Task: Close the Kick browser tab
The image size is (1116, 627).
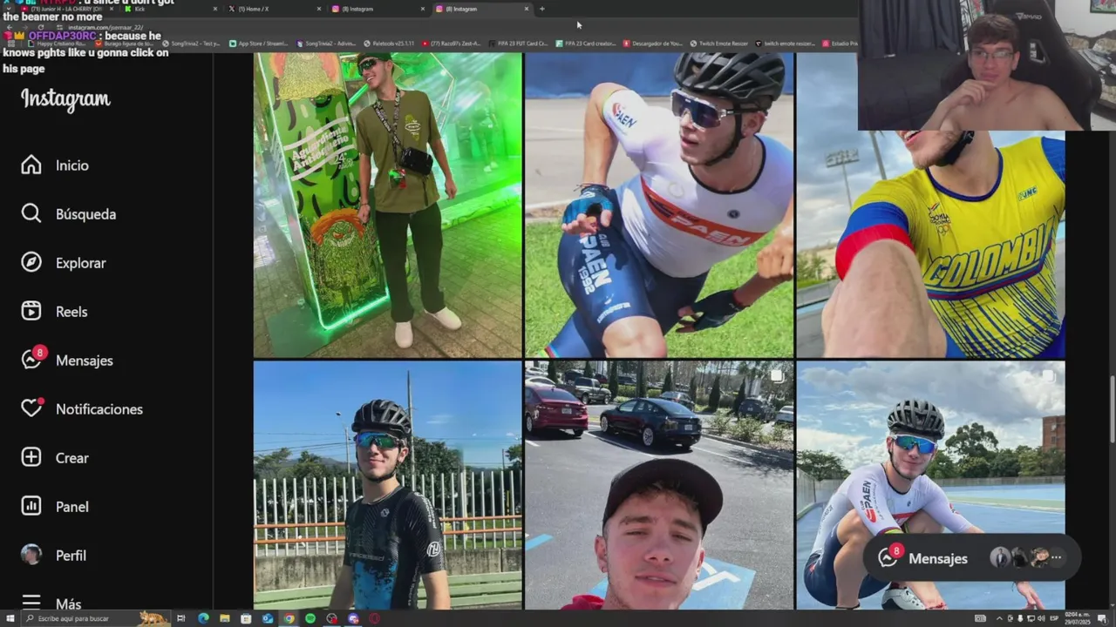Action: [214, 9]
